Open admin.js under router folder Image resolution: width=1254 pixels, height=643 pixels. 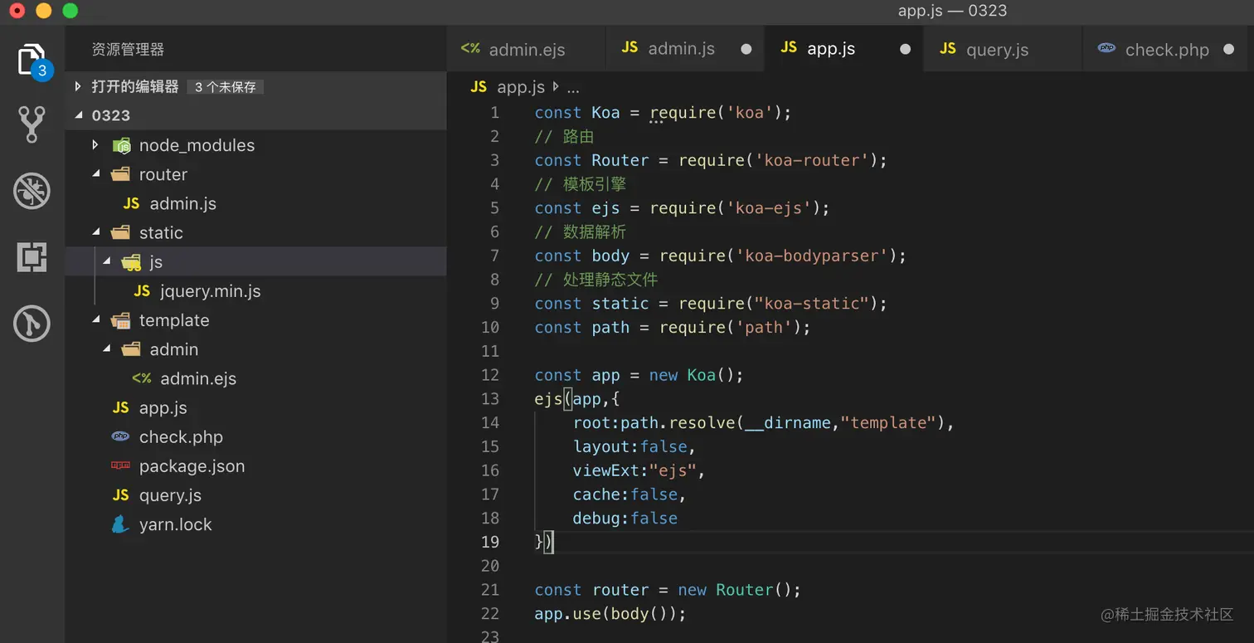coord(255,204)
